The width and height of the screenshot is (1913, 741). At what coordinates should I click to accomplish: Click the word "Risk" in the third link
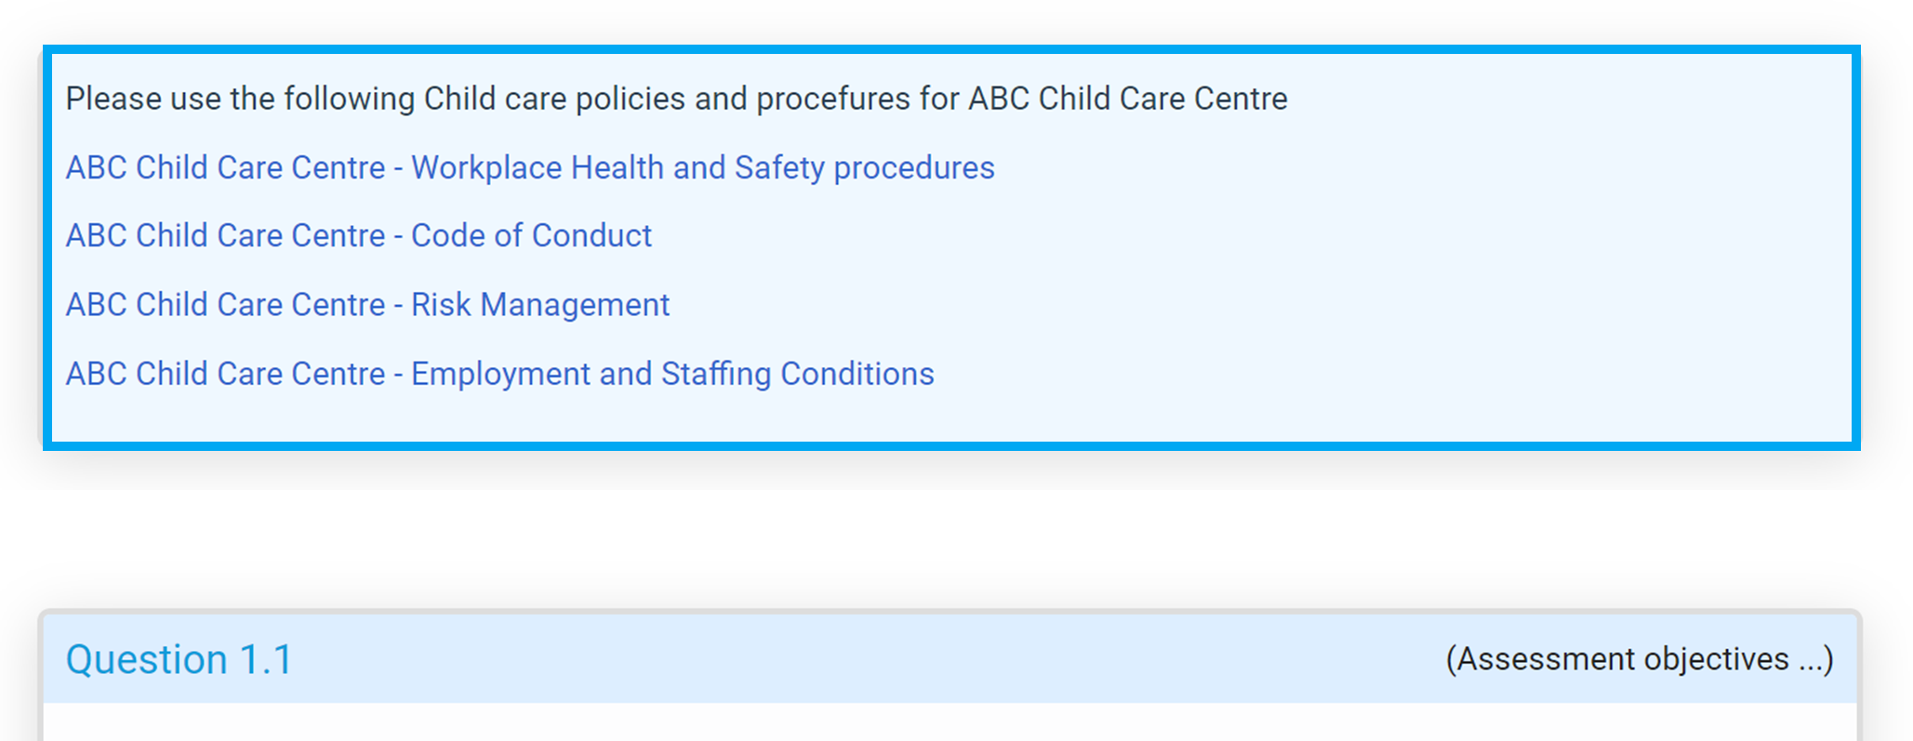click(x=441, y=305)
